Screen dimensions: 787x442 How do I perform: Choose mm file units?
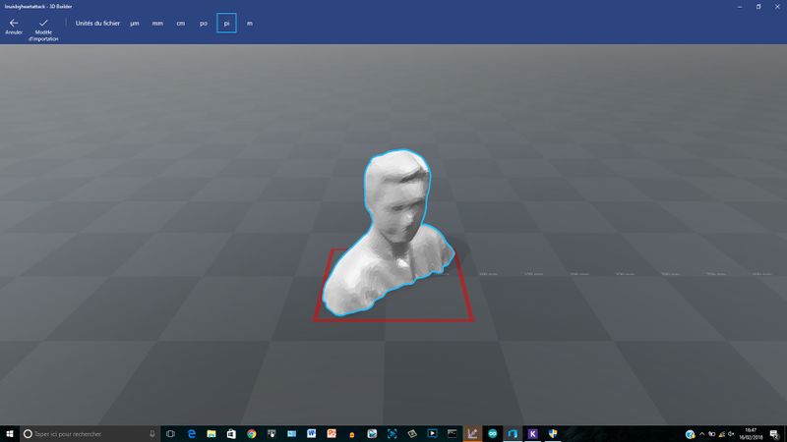coord(157,23)
